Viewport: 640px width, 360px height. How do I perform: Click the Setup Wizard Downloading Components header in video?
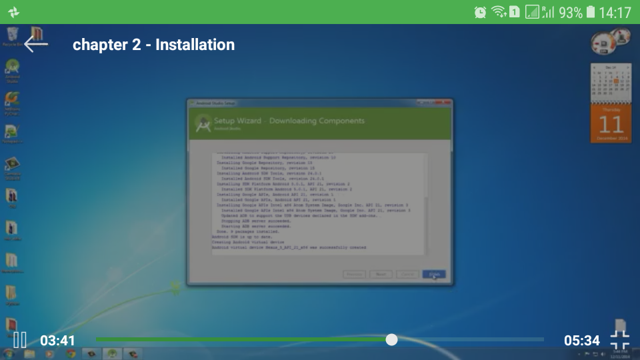pos(320,123)
